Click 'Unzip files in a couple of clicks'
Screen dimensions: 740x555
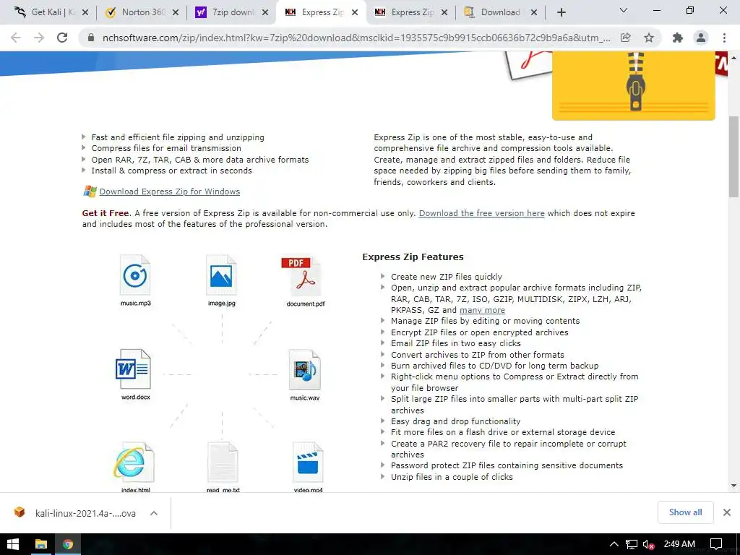tap(452, 477)
